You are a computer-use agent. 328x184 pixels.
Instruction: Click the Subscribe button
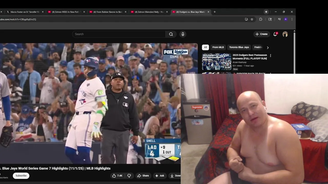click(21, 176)
